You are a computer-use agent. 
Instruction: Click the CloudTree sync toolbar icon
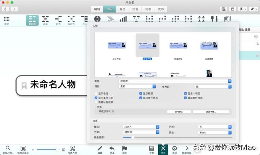[x=224, y=9]
